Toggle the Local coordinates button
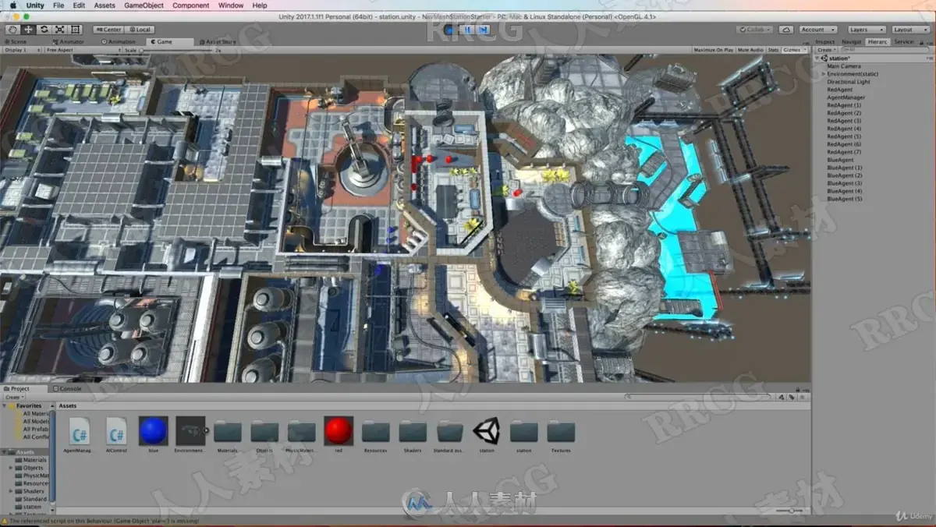This screenshot has height=527, width=936. 139,30
